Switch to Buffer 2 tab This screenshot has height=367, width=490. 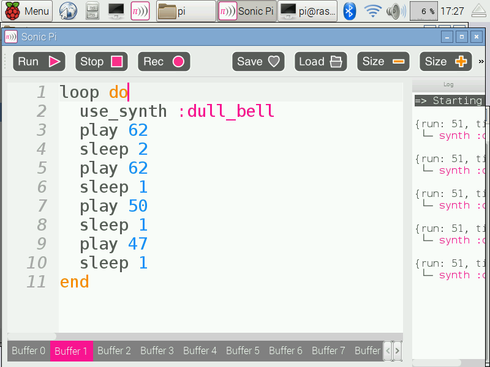pos(114,350)
